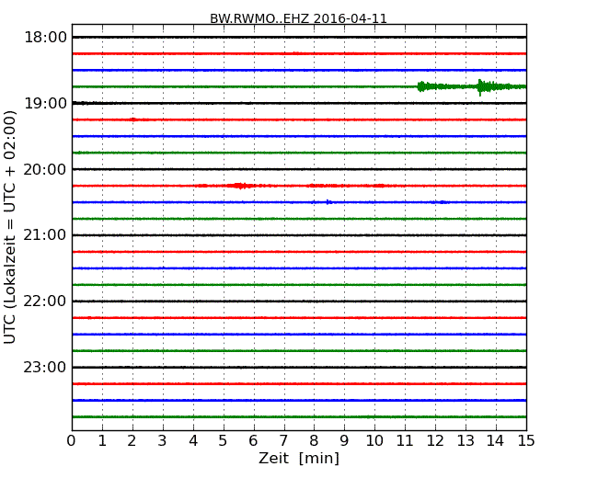Click the 23:00 time label
Viewport: 598px width, 478px height.
[45, 367]
